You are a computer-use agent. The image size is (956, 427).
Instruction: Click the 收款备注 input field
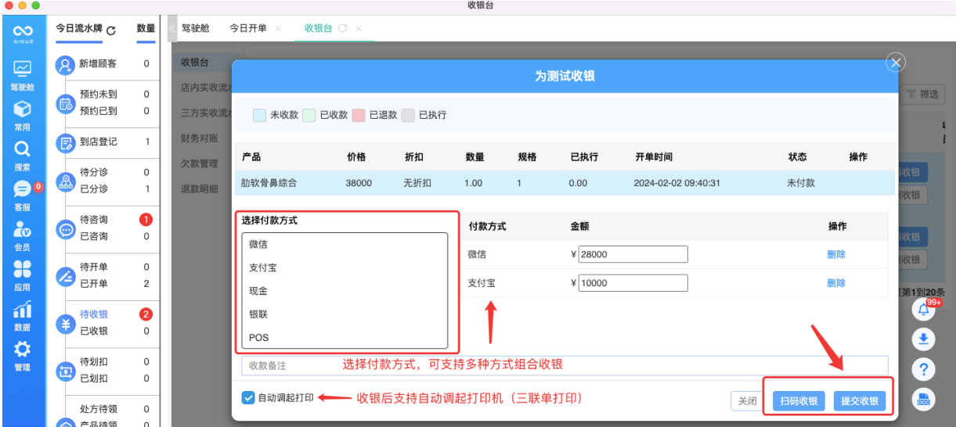coord(565,365)
